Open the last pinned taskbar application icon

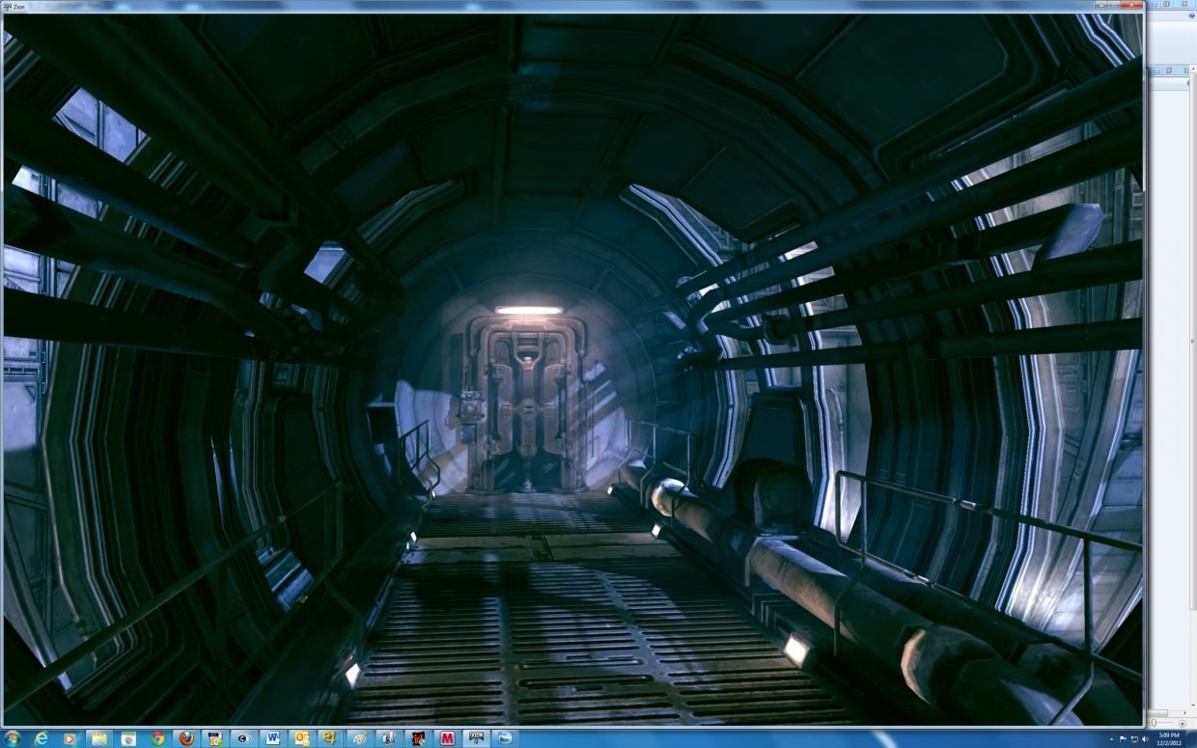[503, 738]
